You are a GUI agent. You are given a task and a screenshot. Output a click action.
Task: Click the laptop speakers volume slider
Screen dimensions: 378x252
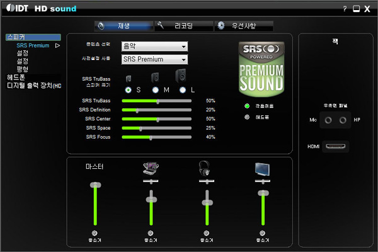[x=151, y=208]
